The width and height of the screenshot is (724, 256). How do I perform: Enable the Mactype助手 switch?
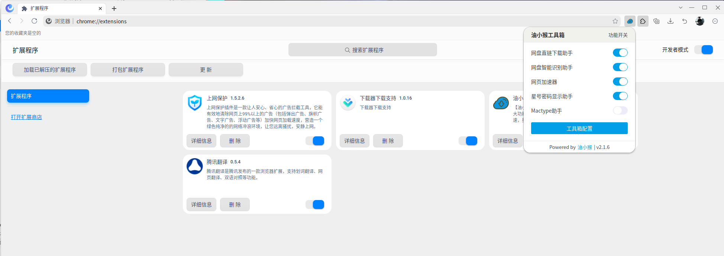click(x=620, y=110)
